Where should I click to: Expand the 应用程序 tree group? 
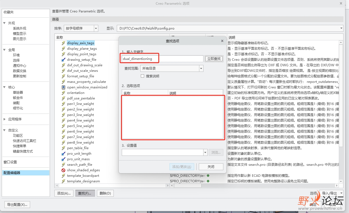point(5,119)
